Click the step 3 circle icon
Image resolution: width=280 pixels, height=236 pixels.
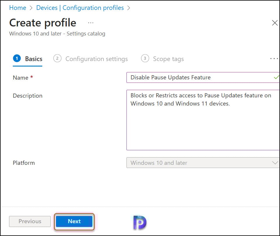click(x=145, y=58)
